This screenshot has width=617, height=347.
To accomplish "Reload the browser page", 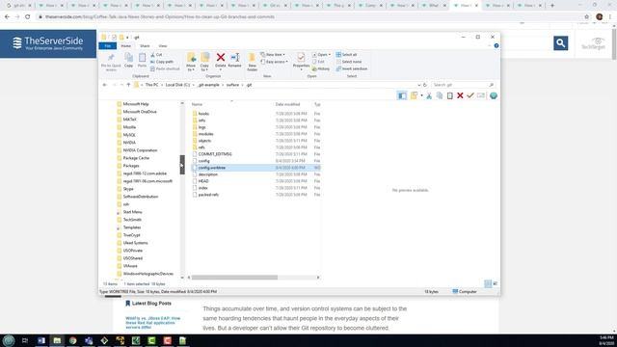I will point(28,17).
